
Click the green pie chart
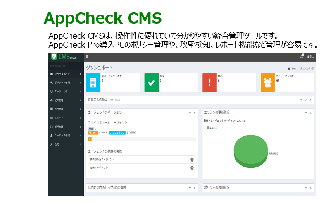[250, 151]
